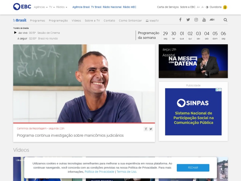Click the AdChoices icon on SINPAS ad
The width and height of the screenshot is (241, 181).
tap(217, 90)
